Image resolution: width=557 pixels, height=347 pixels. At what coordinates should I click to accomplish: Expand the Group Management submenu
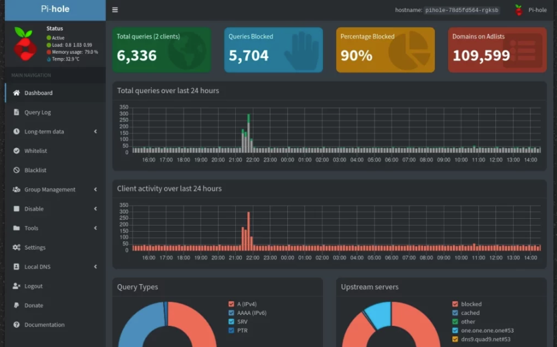click(95, 190)
